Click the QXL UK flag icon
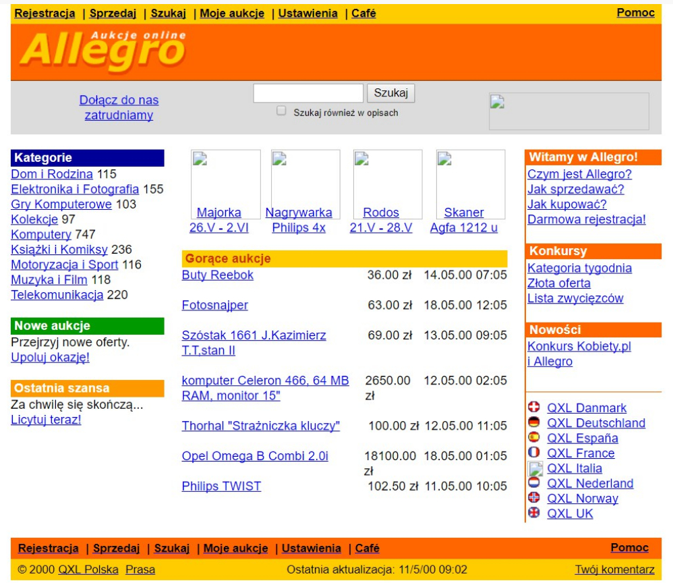Viewport: 673px width, 587px height. click(534, 512)
